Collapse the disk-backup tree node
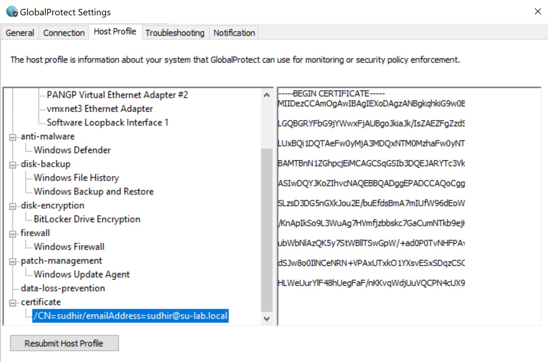548x362 pixels. [12, 165]
